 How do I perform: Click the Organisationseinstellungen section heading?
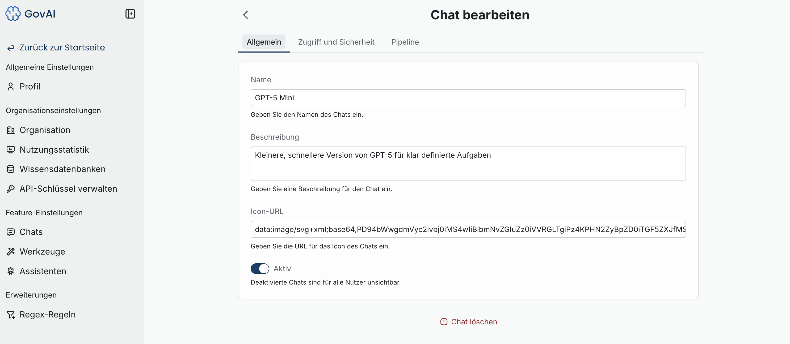pyautogui.click(x=53, y=111)
